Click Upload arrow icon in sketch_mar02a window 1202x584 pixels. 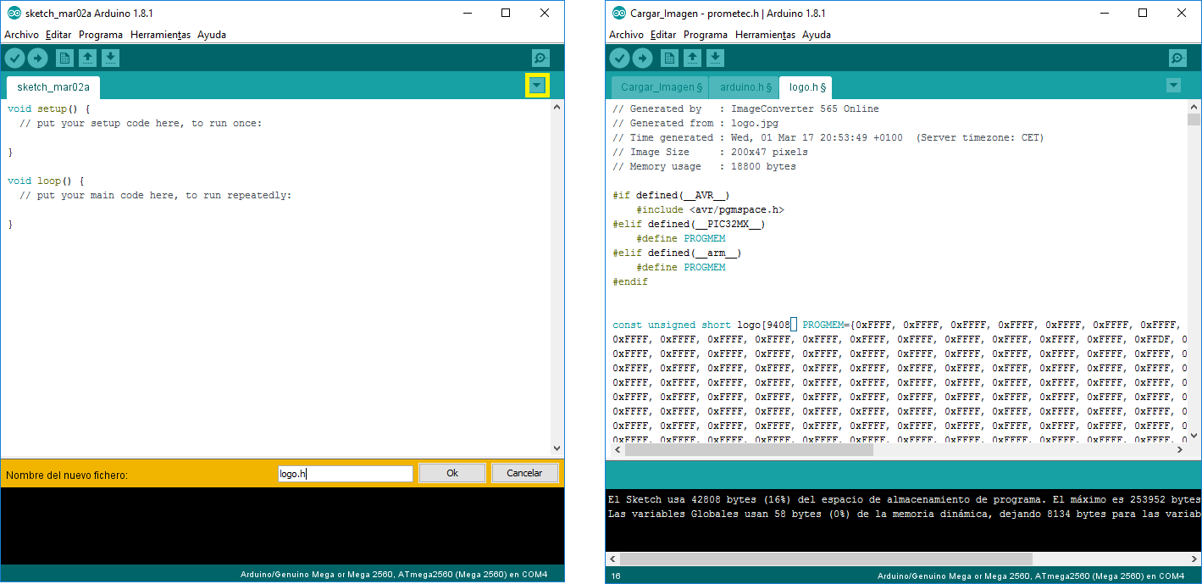pyautogui.click(x=37, y=58)
